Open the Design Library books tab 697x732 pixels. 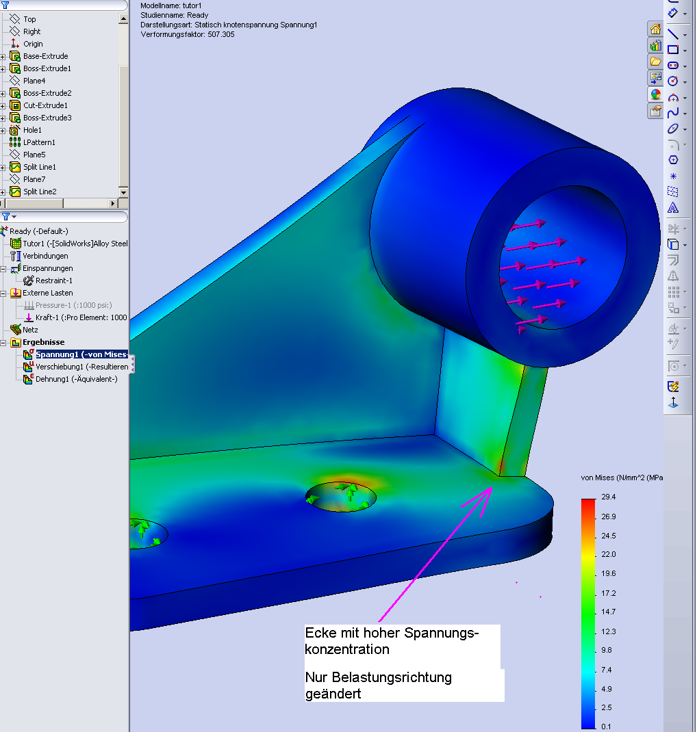pyautogui.click(x=655, y=46)
